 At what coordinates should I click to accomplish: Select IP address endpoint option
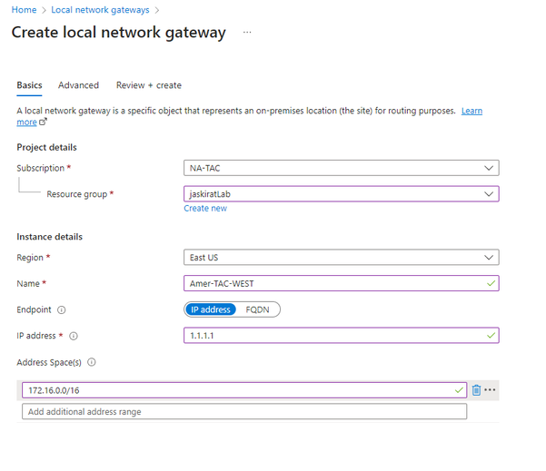pos(211,309)
